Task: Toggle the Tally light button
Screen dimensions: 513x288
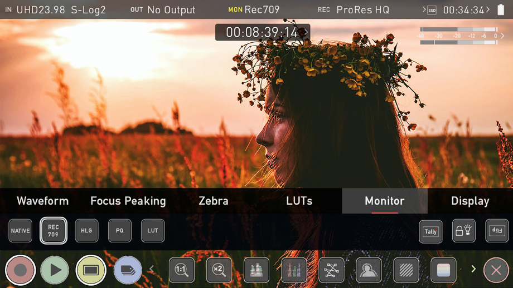Action: point(430,231)
